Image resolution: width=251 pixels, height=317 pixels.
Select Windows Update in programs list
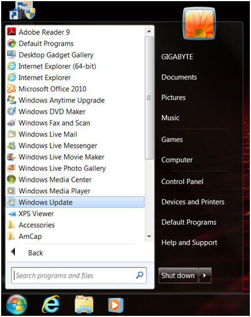coord(75,202)
